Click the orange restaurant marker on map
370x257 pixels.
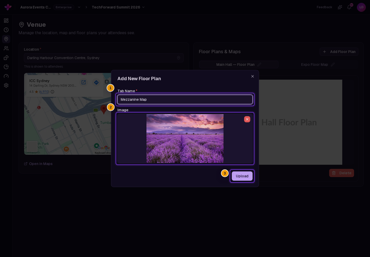click(x=66, y=149)
